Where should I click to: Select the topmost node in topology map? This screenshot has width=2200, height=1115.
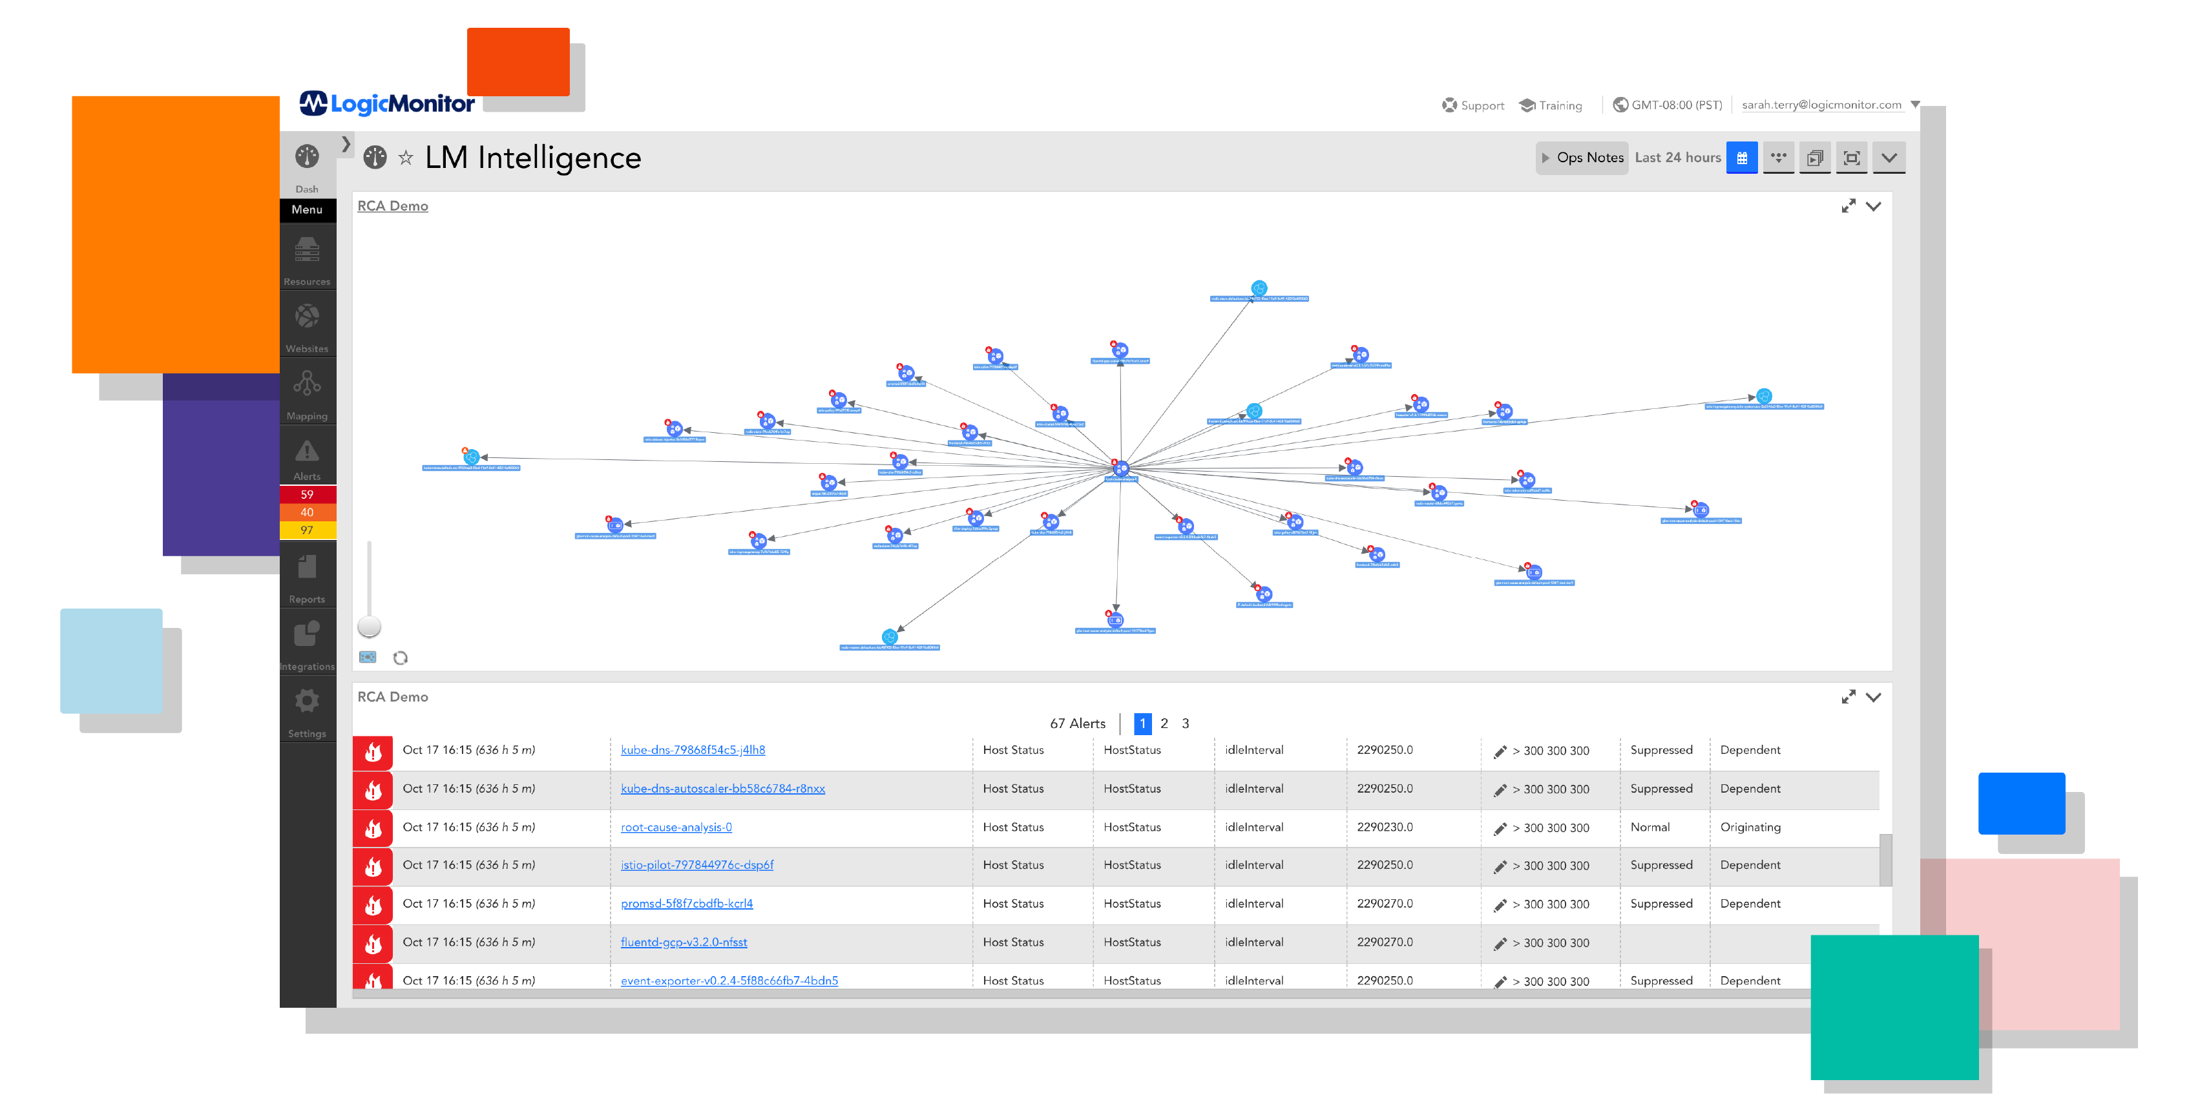1258,287
